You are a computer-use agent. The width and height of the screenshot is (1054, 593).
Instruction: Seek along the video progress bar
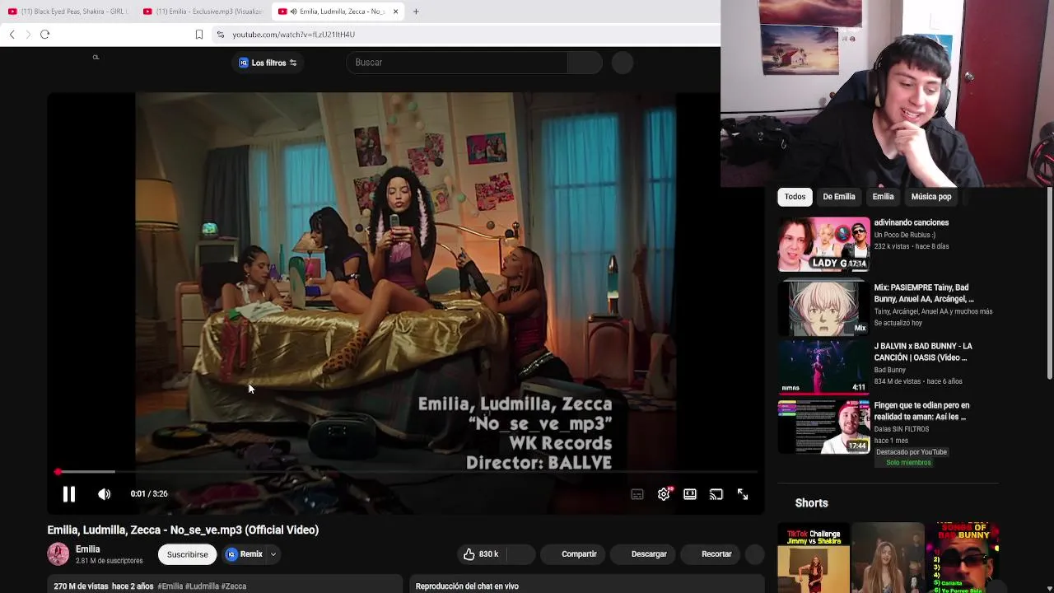coord(407,472)
